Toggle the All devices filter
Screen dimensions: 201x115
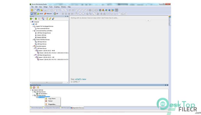tap(56, 14)
